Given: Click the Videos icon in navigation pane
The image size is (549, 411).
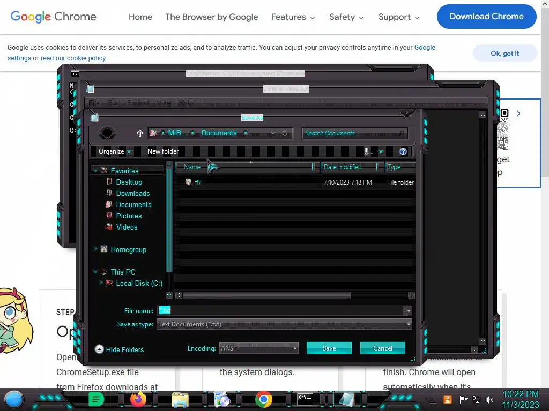Looking at the screenshot, I should pyautogui.click(x=109, y=227).
